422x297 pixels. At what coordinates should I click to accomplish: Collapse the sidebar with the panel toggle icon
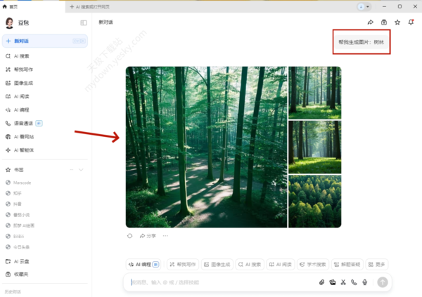[84, 23]
